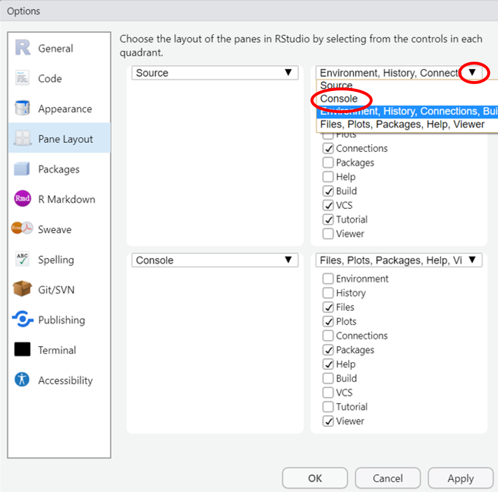Click the Git/SVN cardboard box icon

tap(23, 290)
